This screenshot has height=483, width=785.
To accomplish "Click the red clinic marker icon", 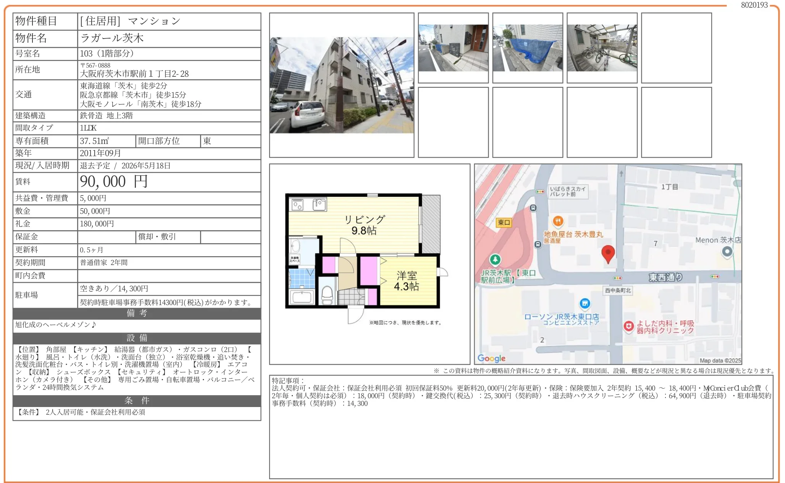I will coord(628,326).
